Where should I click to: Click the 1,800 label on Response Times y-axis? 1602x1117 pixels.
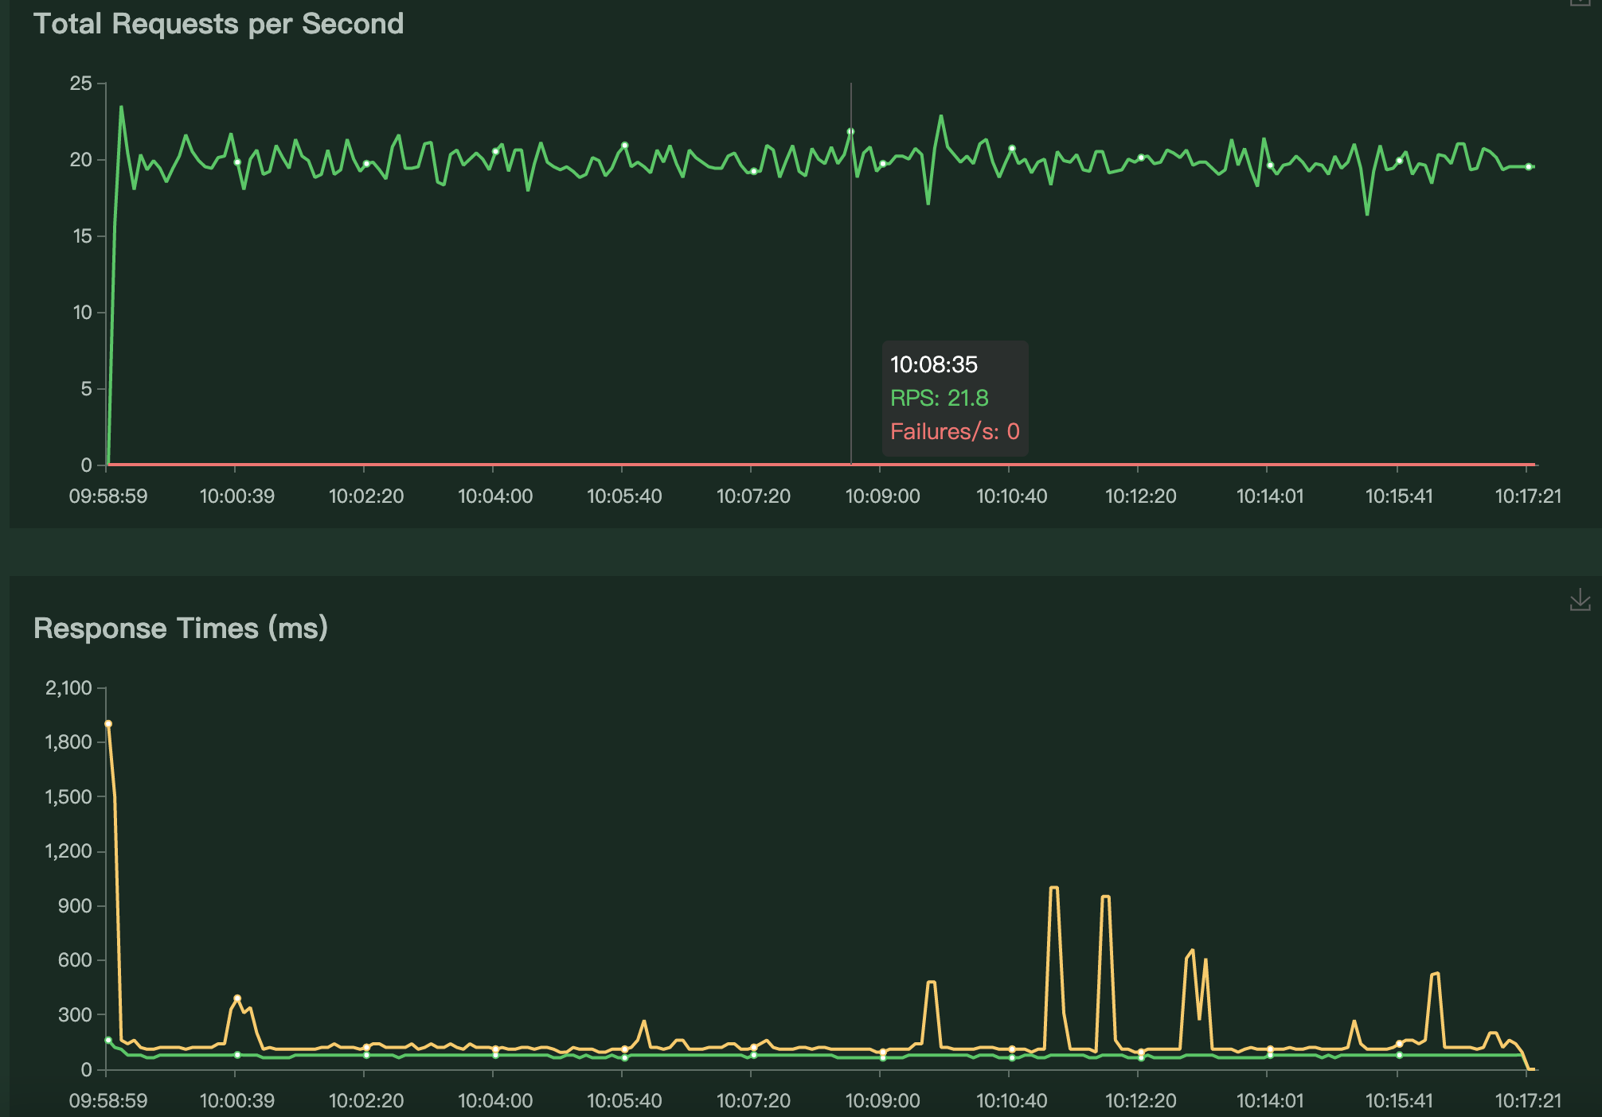pos(68,742)
